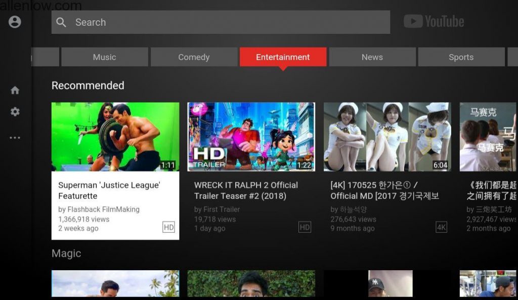Open the account profile icon
This screenshot has height=300, width=518.
coord(15,22)
